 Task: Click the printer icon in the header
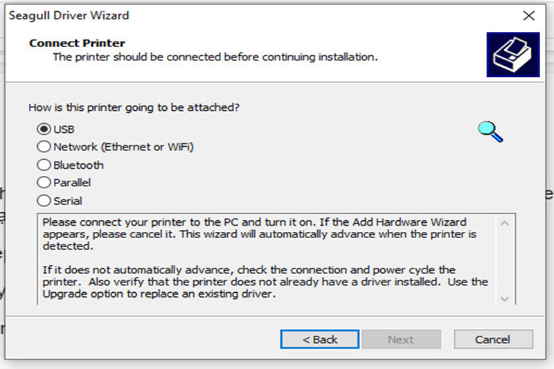click(x=512, y=55)
